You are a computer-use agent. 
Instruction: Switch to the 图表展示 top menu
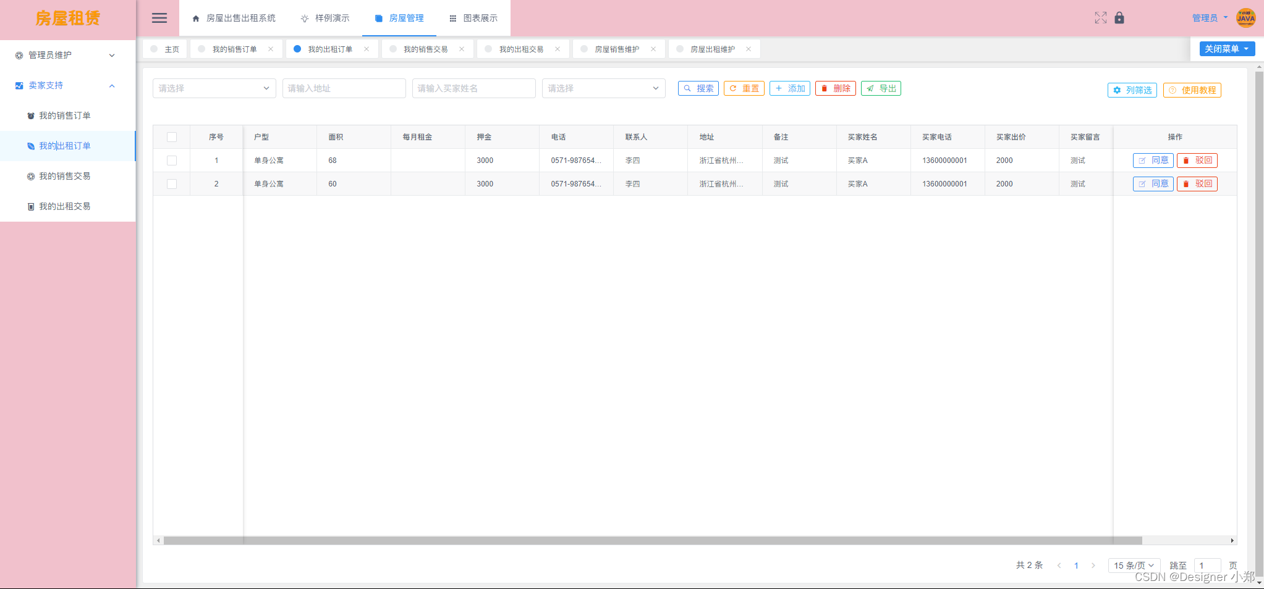coord(473,18)
